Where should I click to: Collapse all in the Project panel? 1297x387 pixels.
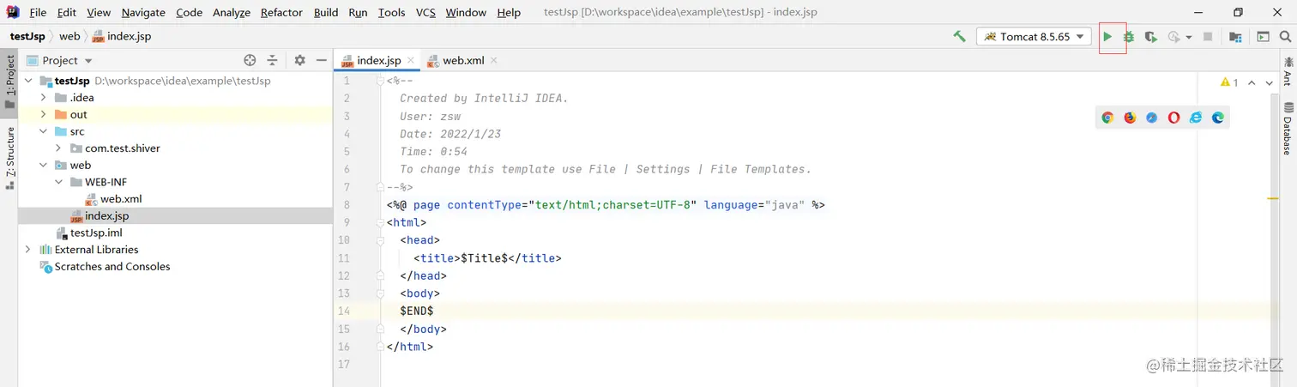pyautogui.click(x=272, y=60)
